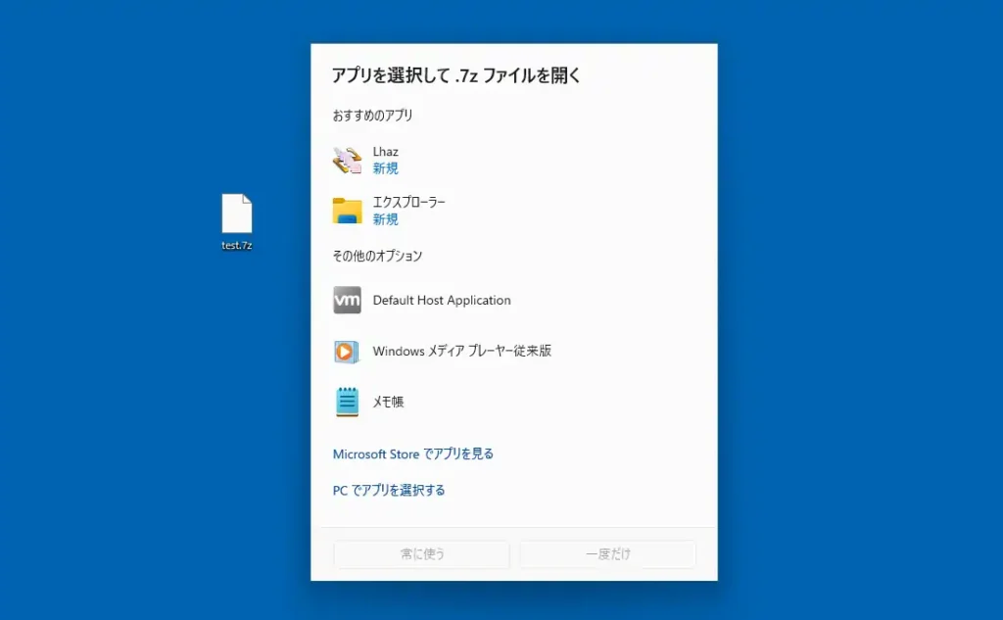Click 新規 beneath エクスプローラー
This screenshot has height=620, width=1003.
point(385,219)
